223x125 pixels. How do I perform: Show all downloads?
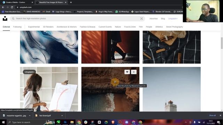coord(212,116)
